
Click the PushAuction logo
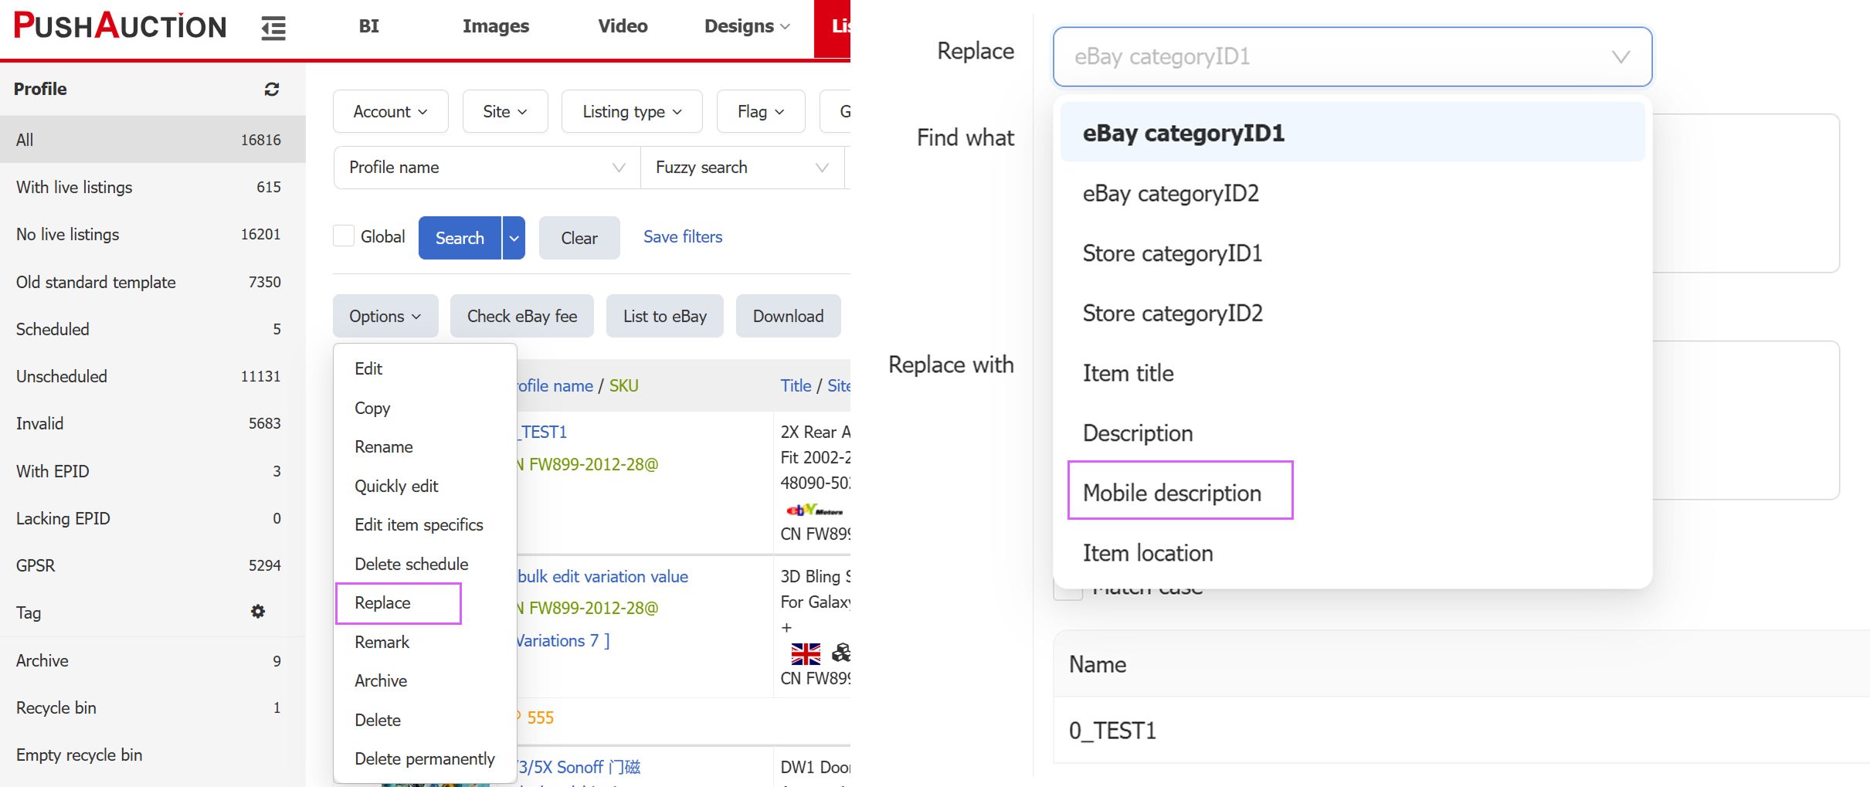click(x=120, y=27)
